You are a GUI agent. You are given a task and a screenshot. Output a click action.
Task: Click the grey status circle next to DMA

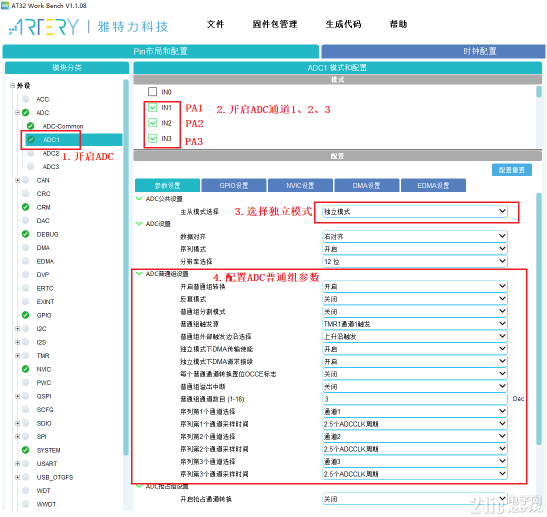25,247
